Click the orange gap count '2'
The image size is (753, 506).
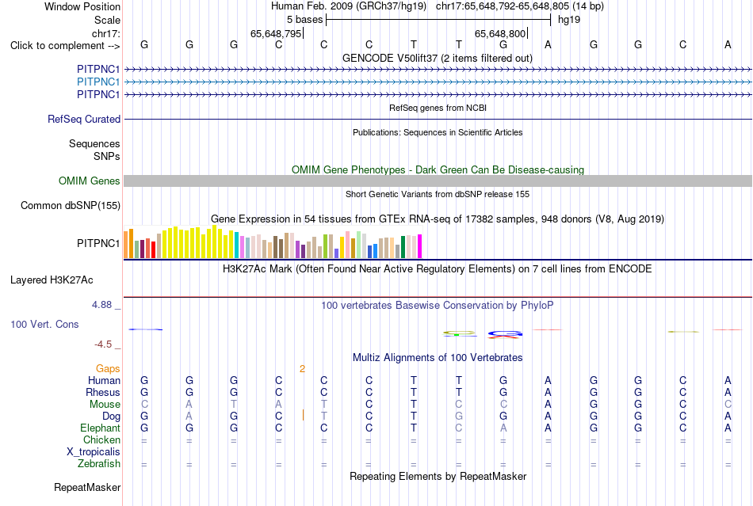302,369
